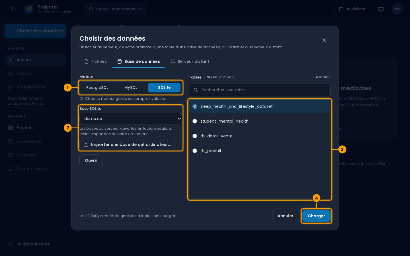Click the Annuler button
Screen dimensions: 410x256
tap(285, 216)
